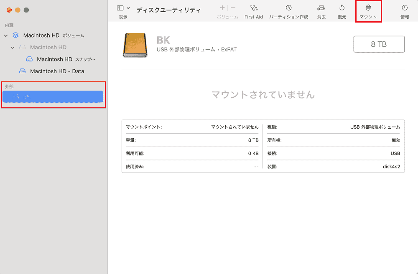This screenshot has height=274, width=418.
Task: Click the disk4s2 device identifier
Action: pos(391,167)
